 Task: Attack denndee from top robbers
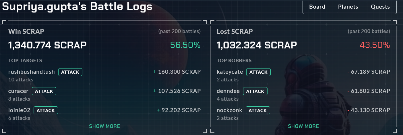tap(255, 91)
